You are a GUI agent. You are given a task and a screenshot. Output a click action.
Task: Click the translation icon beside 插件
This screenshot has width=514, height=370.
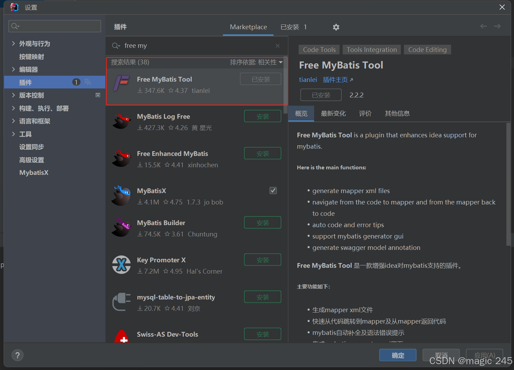[88, 82]
